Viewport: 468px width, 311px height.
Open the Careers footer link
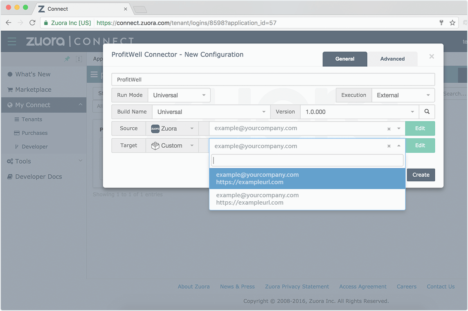coord(407,286)
